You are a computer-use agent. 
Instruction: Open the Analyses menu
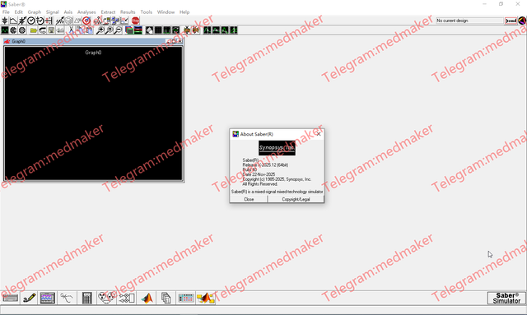click(x=86, y=12)
